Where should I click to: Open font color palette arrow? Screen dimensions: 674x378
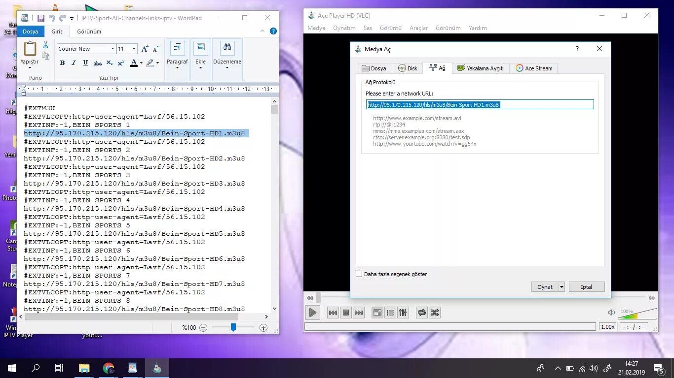(141, 63)
